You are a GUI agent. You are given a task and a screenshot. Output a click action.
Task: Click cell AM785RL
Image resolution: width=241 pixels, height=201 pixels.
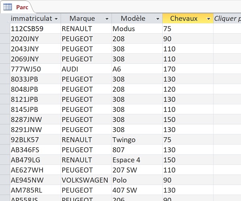tap(35, 190)
